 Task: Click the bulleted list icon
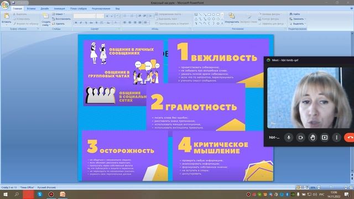(x=125, y=16)
